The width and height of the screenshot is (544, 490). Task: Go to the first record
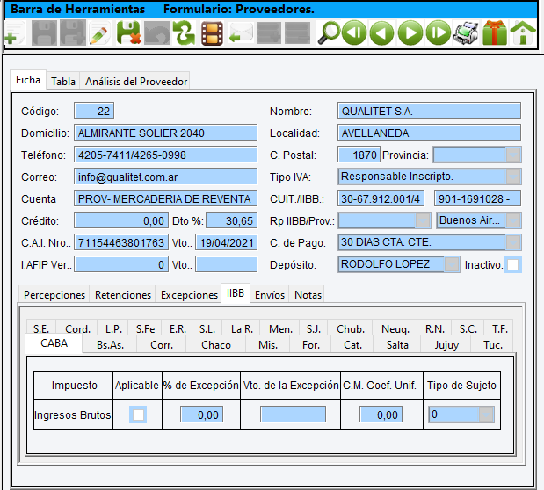click(x=354, y=33)
